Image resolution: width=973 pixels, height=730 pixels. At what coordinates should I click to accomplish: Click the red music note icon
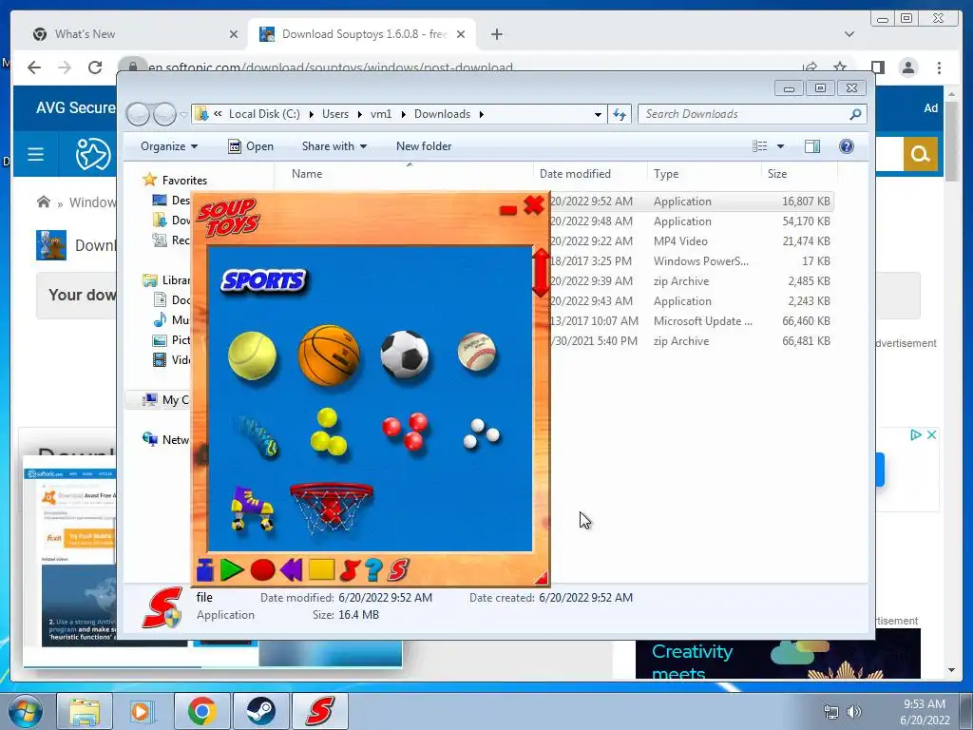pyautogui.click(x=350, y=570)
